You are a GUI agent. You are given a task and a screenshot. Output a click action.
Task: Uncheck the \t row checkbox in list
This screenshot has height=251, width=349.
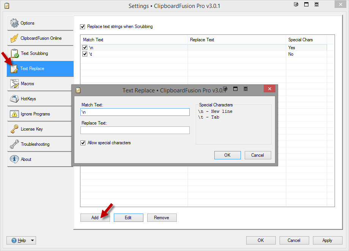85,54
